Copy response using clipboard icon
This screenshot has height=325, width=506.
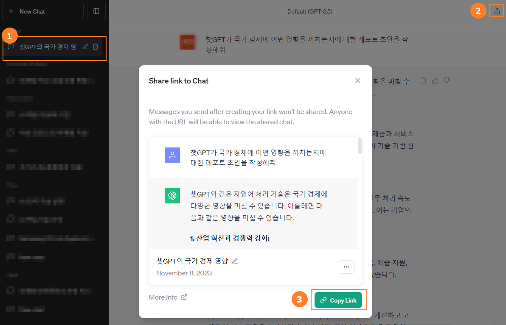pyautogui.click(x=423, y=81)
